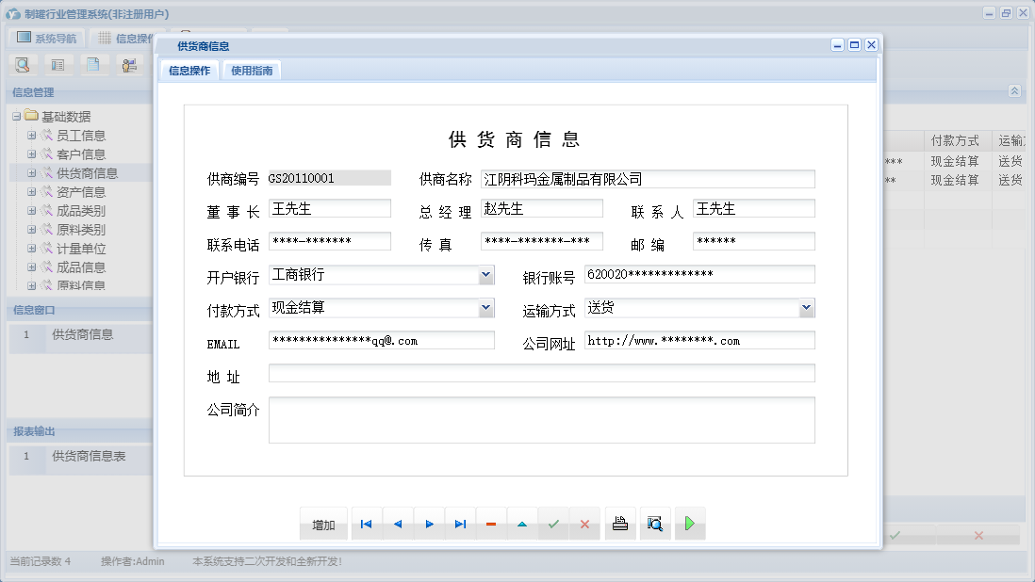The height and width of the screenshot is (582, 1035).
Task: Click the green play arrow button
Action: click(690, 524)
